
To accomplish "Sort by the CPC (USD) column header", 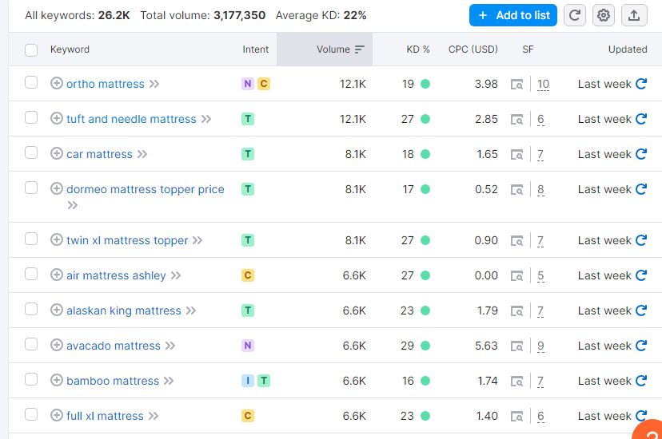I will pos(473,49).
